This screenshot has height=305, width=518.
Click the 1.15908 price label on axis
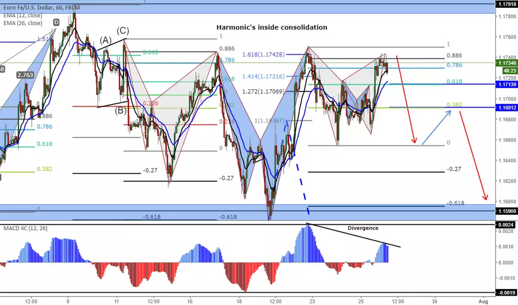tap(507, 211)
